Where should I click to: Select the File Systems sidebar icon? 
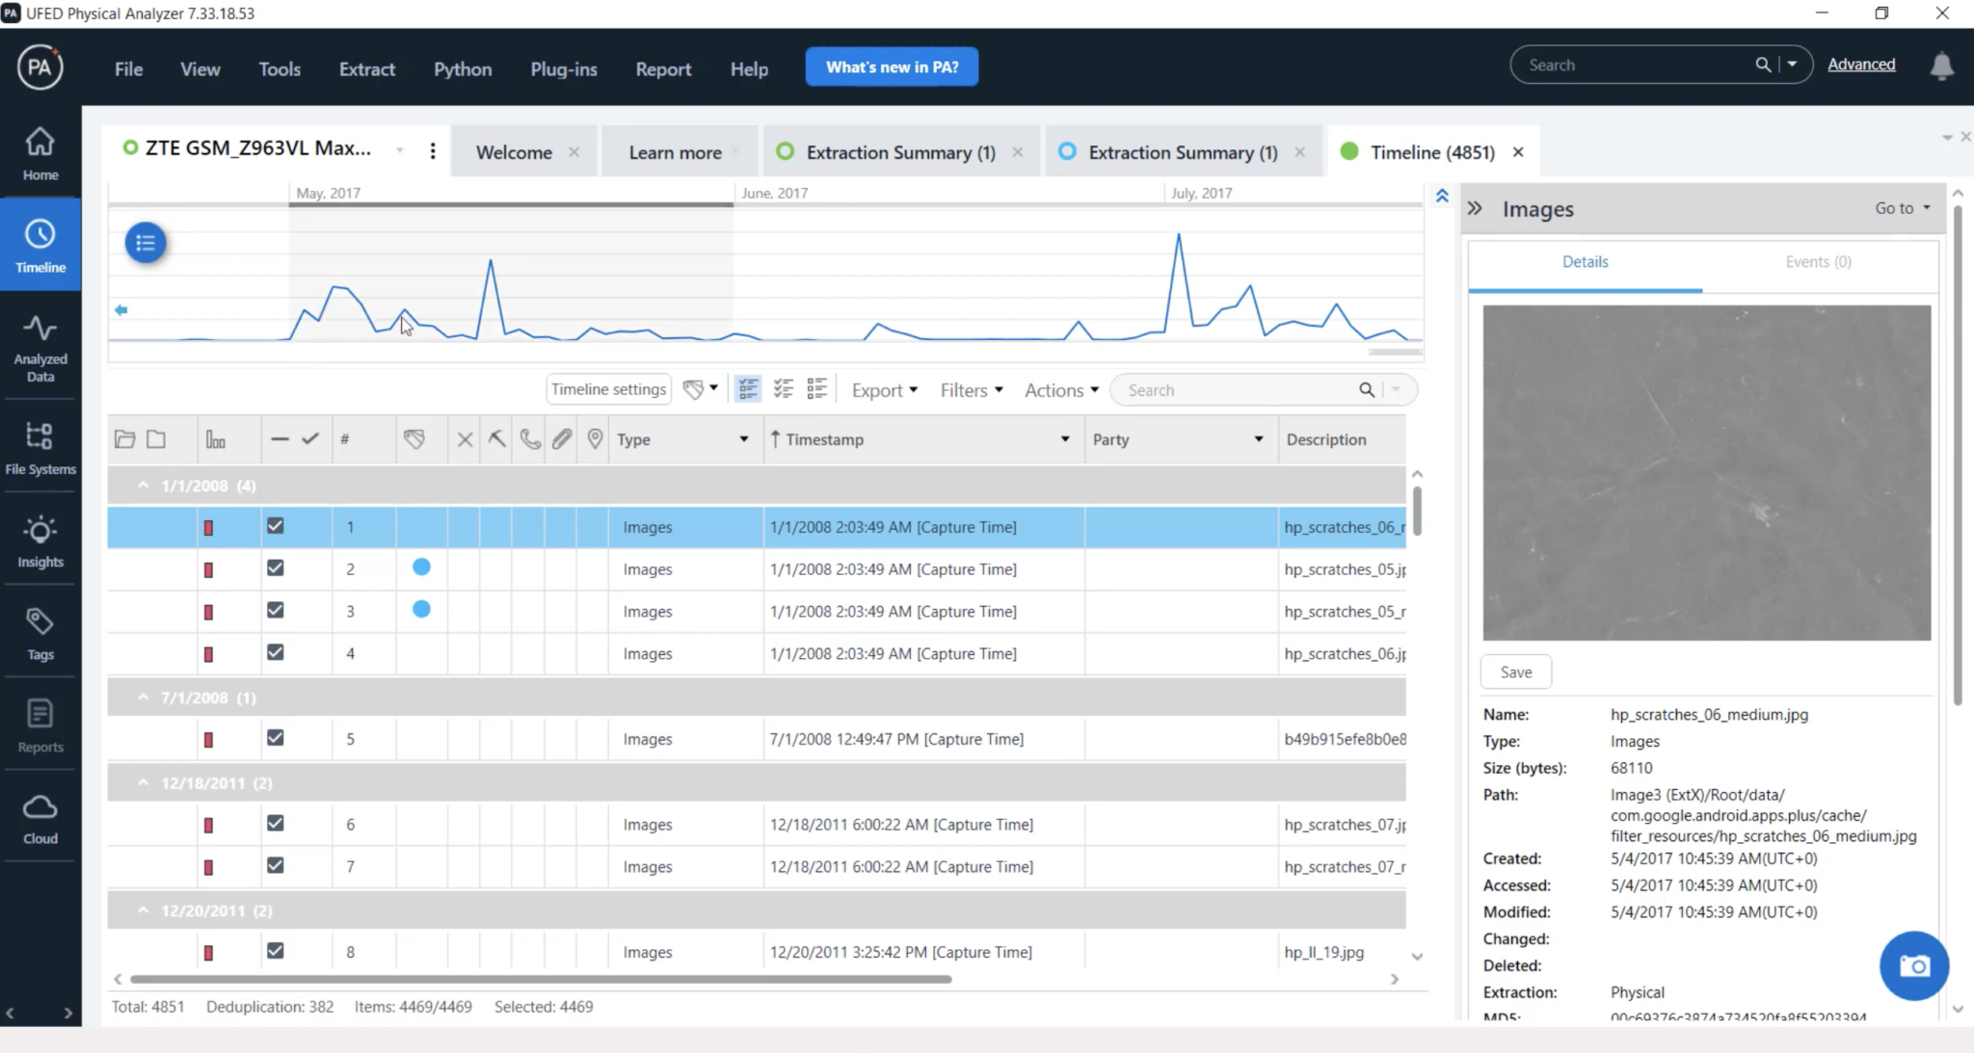coord(40,446)
